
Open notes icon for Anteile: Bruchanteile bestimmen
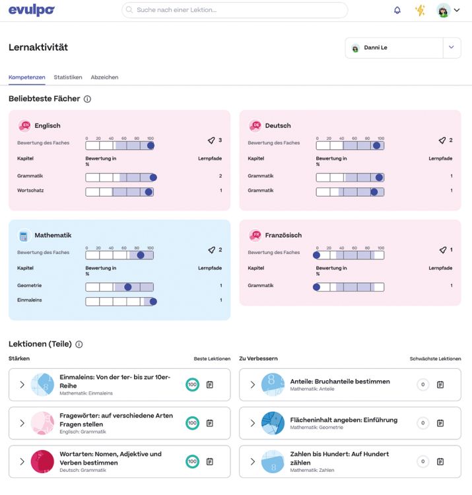(440, 385)
